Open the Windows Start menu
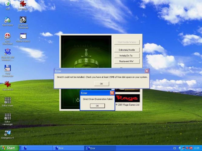This screenshot has width=202, height=151. click(x=10, y=148)
